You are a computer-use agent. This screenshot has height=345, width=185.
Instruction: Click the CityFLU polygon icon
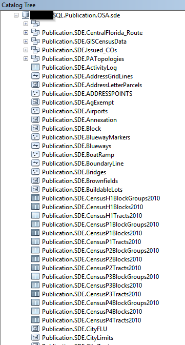tap(35, 329)
